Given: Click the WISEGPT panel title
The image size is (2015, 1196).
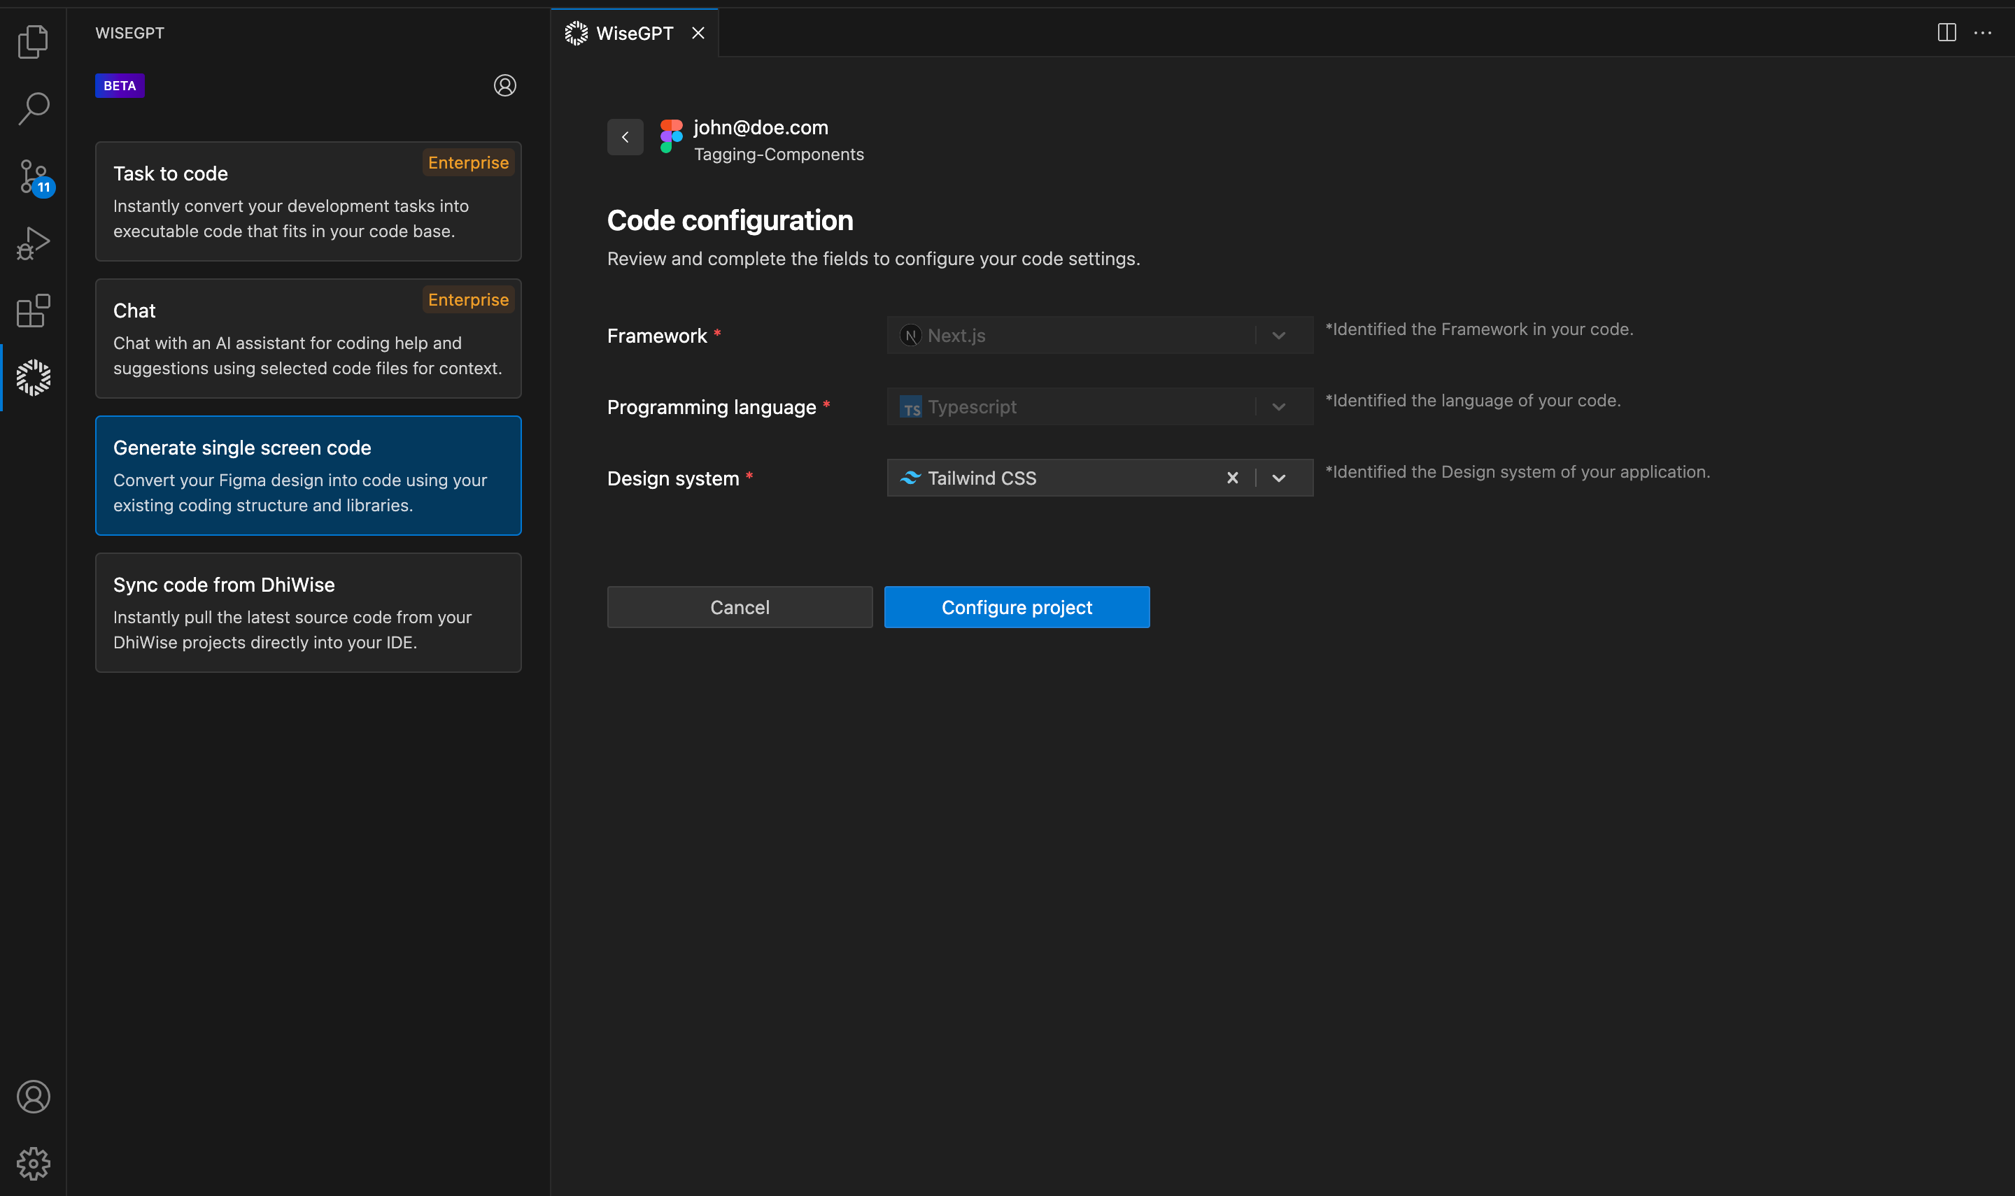Looking at the screenshot, I should 129,33.
